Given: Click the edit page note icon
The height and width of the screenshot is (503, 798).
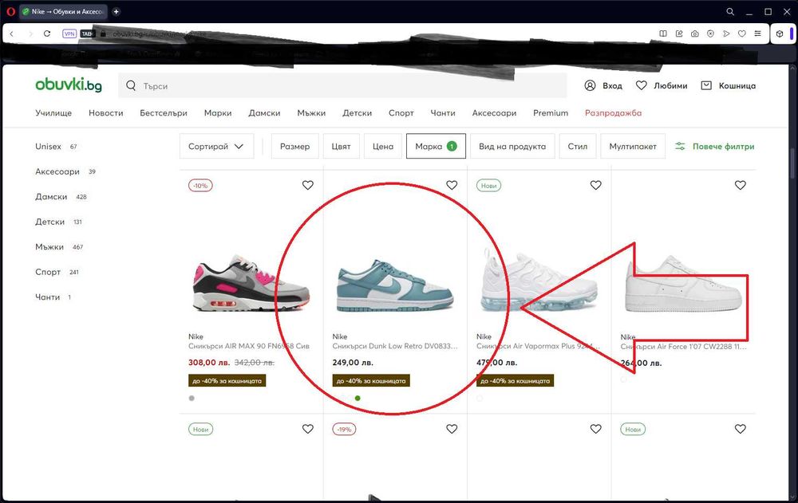Looking at the screenshot, I should (679, 33).
